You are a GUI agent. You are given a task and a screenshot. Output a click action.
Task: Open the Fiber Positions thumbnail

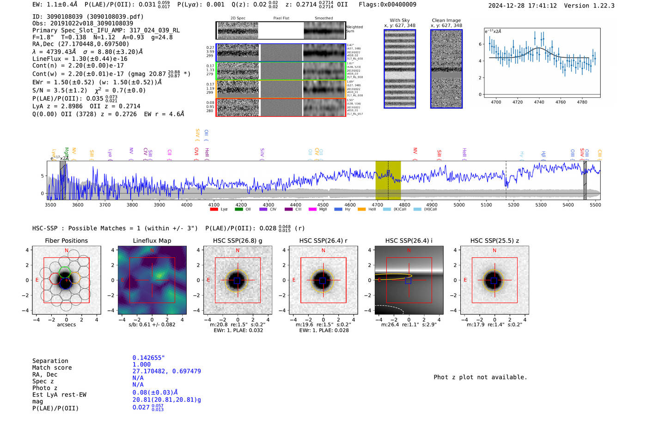point(67,280)
